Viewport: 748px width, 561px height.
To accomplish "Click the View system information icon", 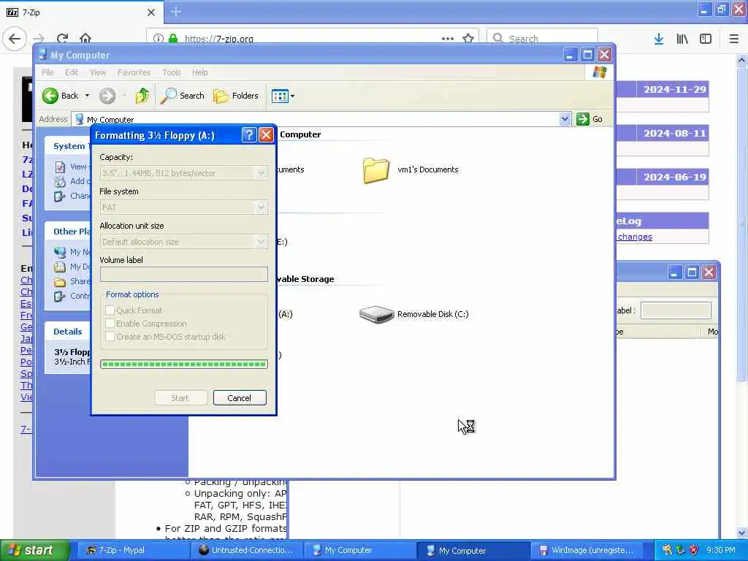I will click(x=60, y=167).
